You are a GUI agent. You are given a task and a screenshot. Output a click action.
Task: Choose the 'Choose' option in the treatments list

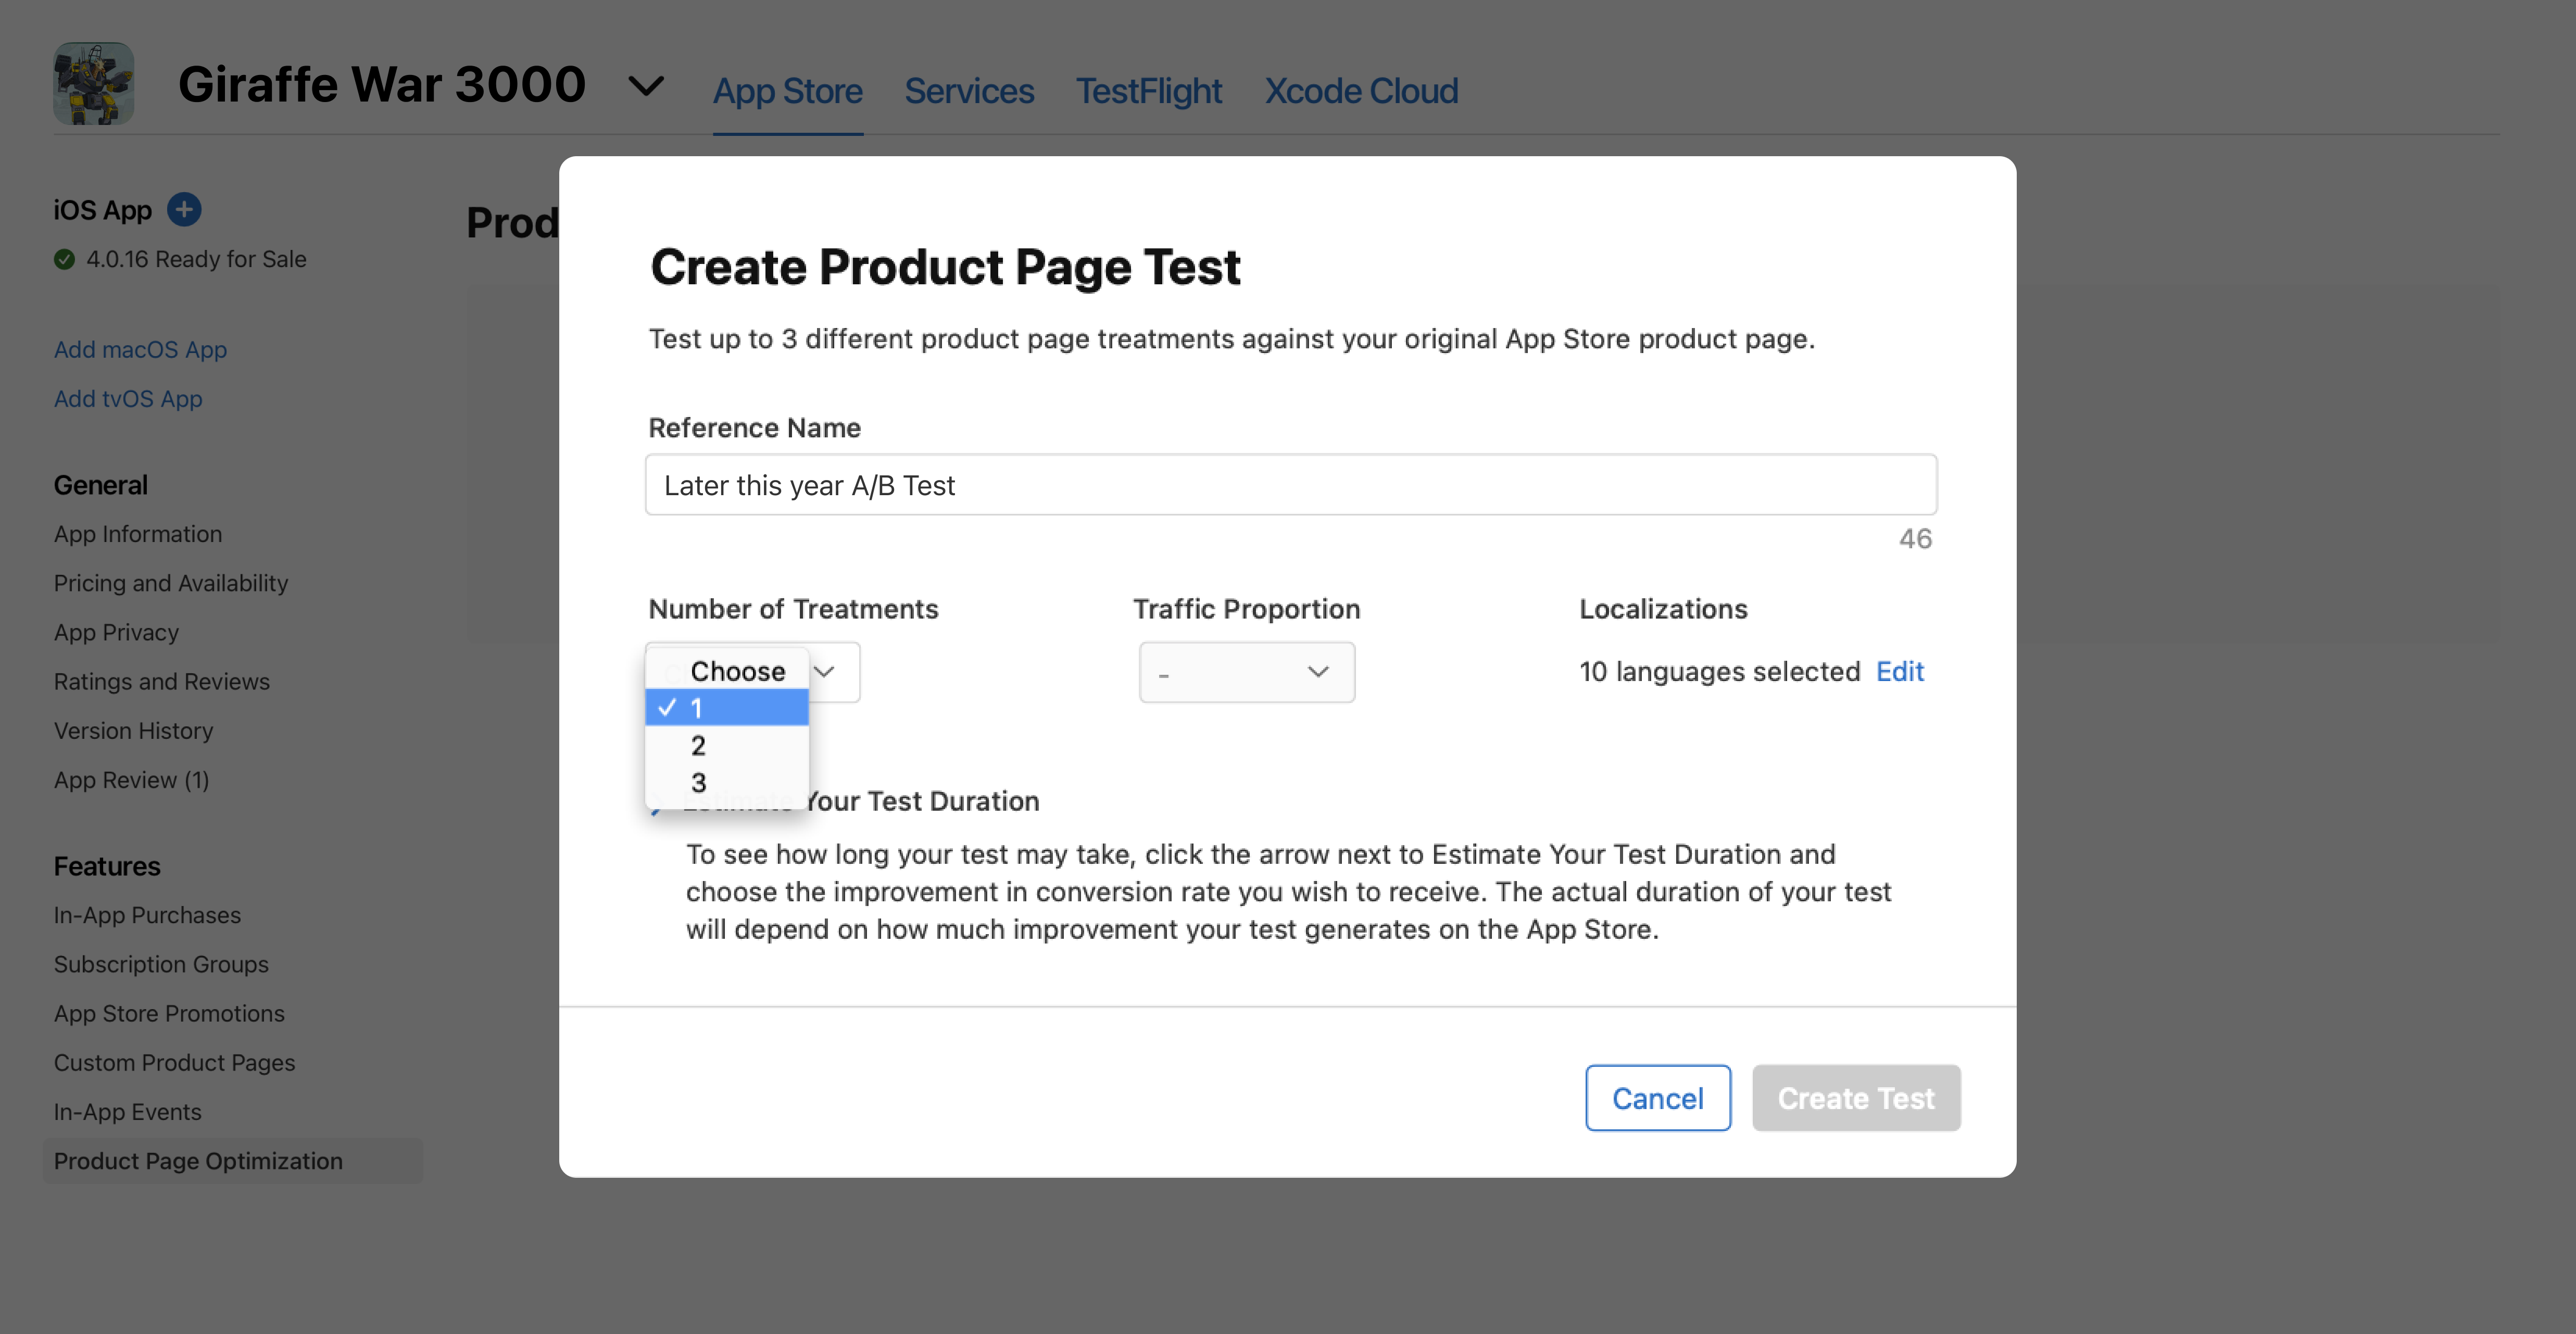[727, 671]
